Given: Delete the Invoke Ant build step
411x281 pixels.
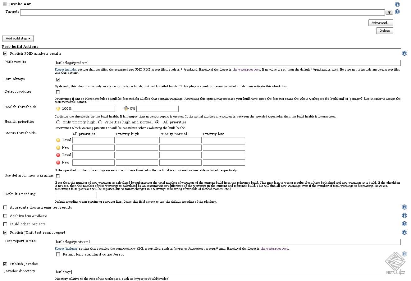Looking at the screenshot, I should coord(385,31).
